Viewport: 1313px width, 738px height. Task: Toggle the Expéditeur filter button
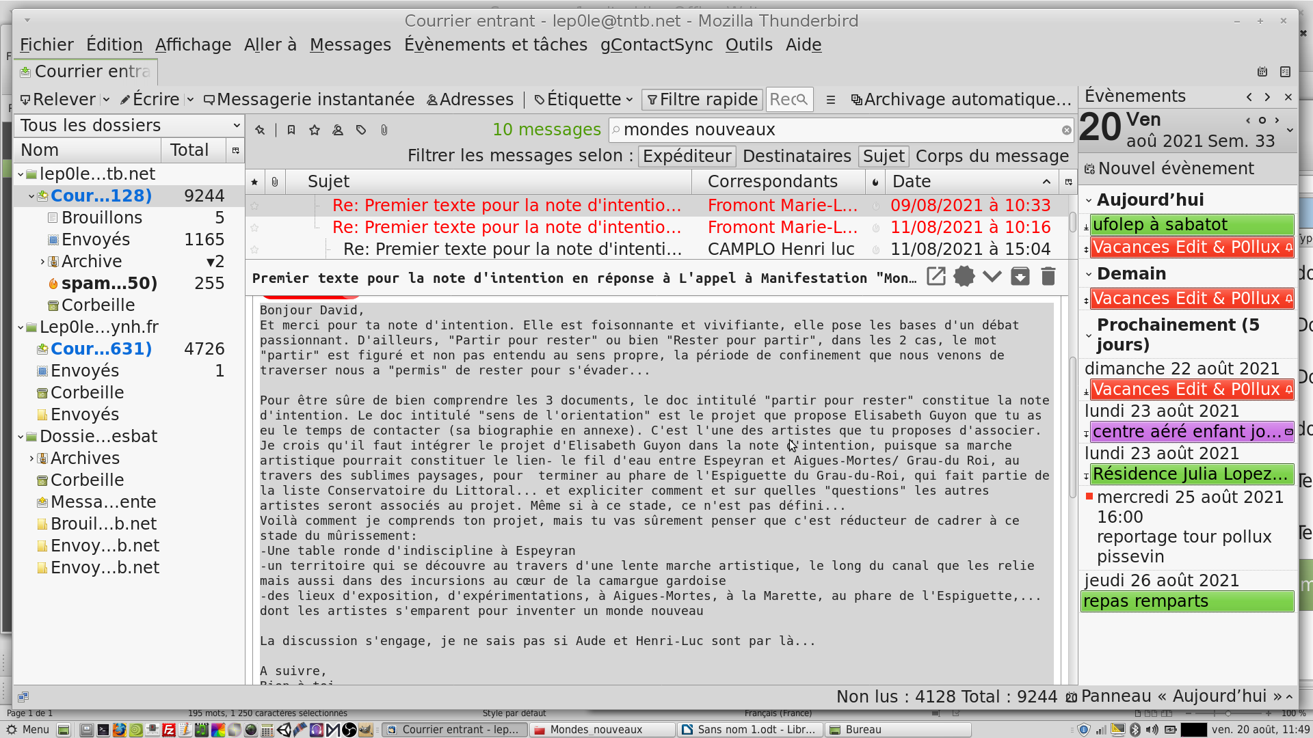tap(687, 156)
